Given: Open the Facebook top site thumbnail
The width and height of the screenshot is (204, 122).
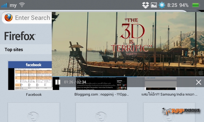Looking at the screenshot, I should click(x=34, y=76).
